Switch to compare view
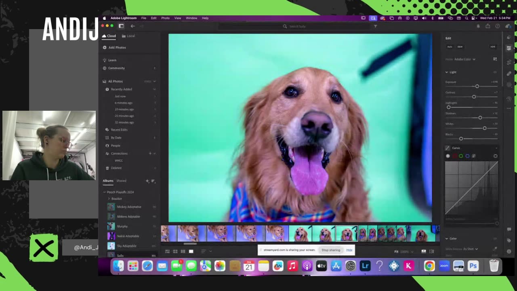This screenshot has width=517, height=291. point(183,251)
